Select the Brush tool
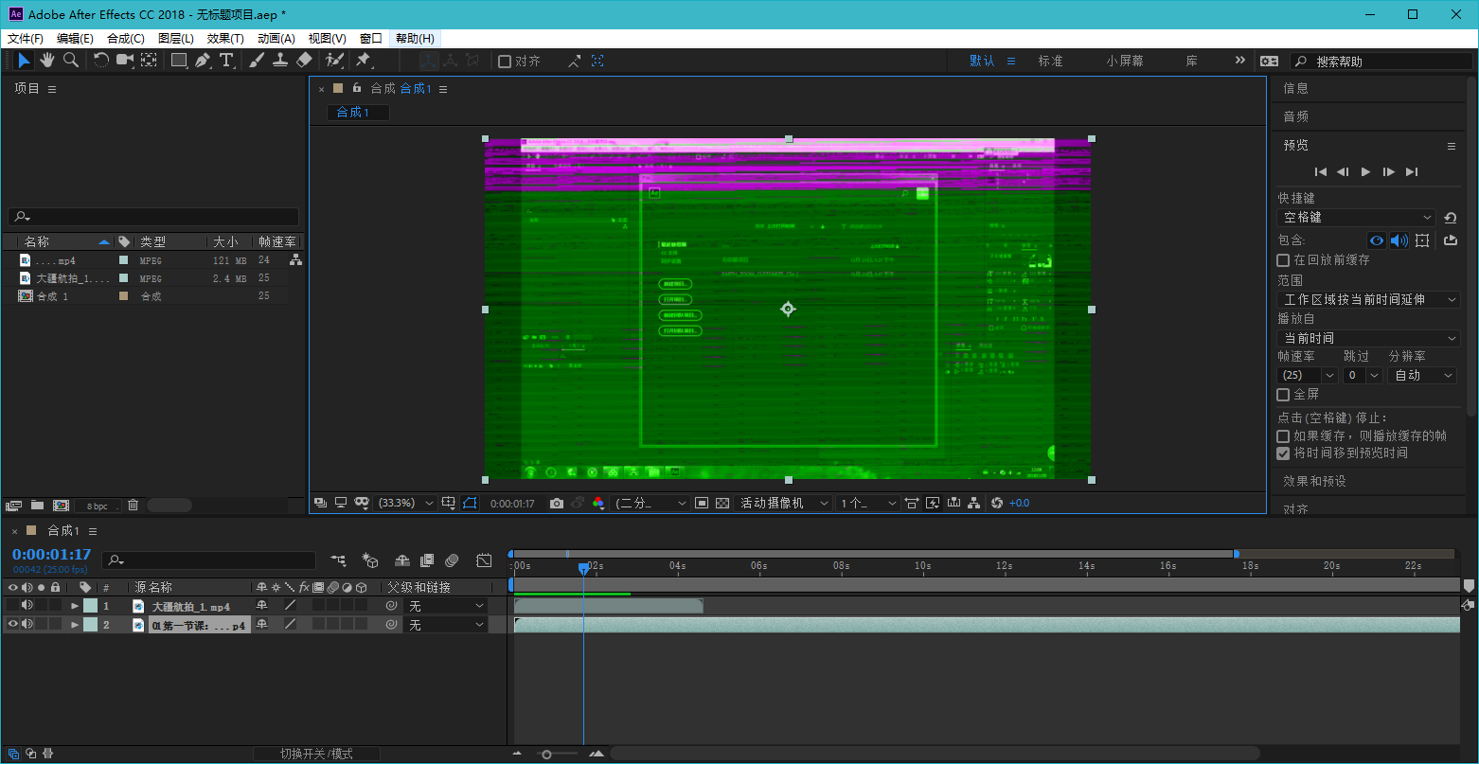 tap(257, 61)
